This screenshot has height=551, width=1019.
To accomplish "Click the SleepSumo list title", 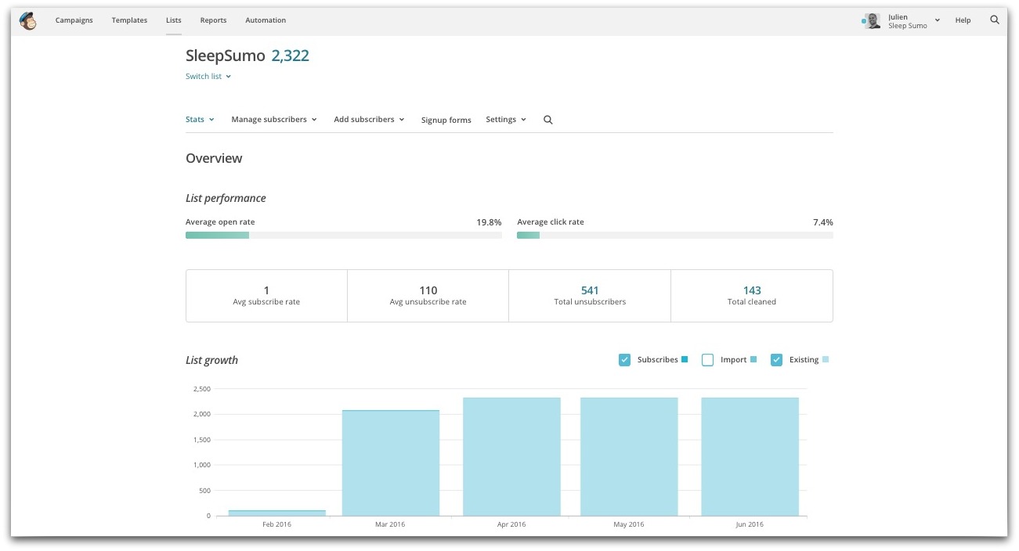I will pyautogui.click(x=226, y=56).
